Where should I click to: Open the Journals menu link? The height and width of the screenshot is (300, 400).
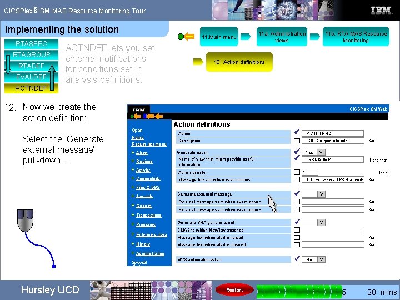pyautogui.click(x=144, y=196)
